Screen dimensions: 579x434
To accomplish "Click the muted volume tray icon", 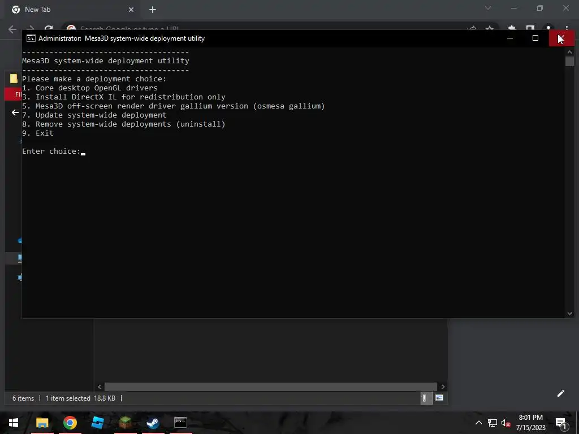I will (505, 423).
